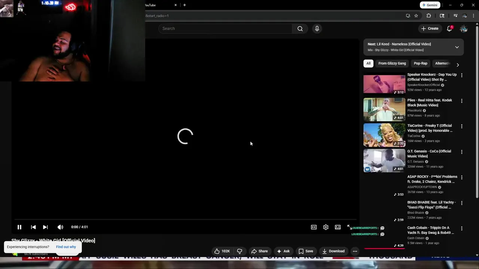Viewport: 479px width, 269px height.
Task: Pause the video with the pause button
Action: pos(19,227)
